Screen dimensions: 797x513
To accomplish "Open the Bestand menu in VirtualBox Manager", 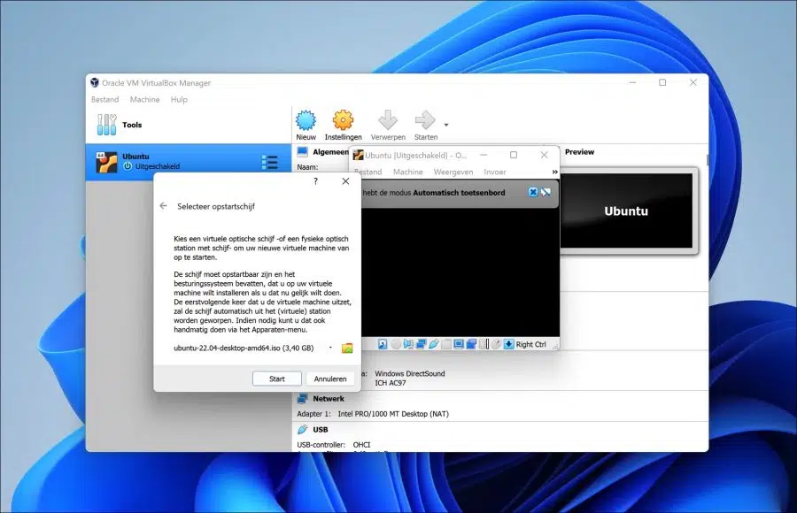I will click(x=104, y=100).
